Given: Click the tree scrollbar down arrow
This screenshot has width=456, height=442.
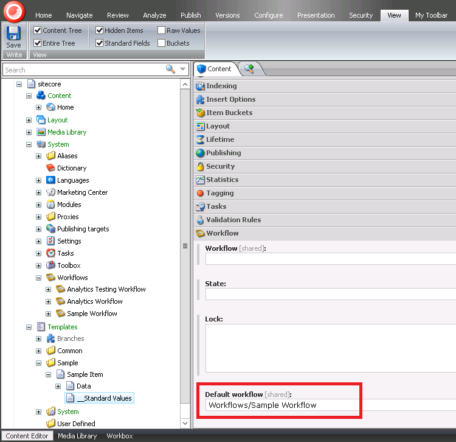Looking at the screenshot, I should [185, 423].
